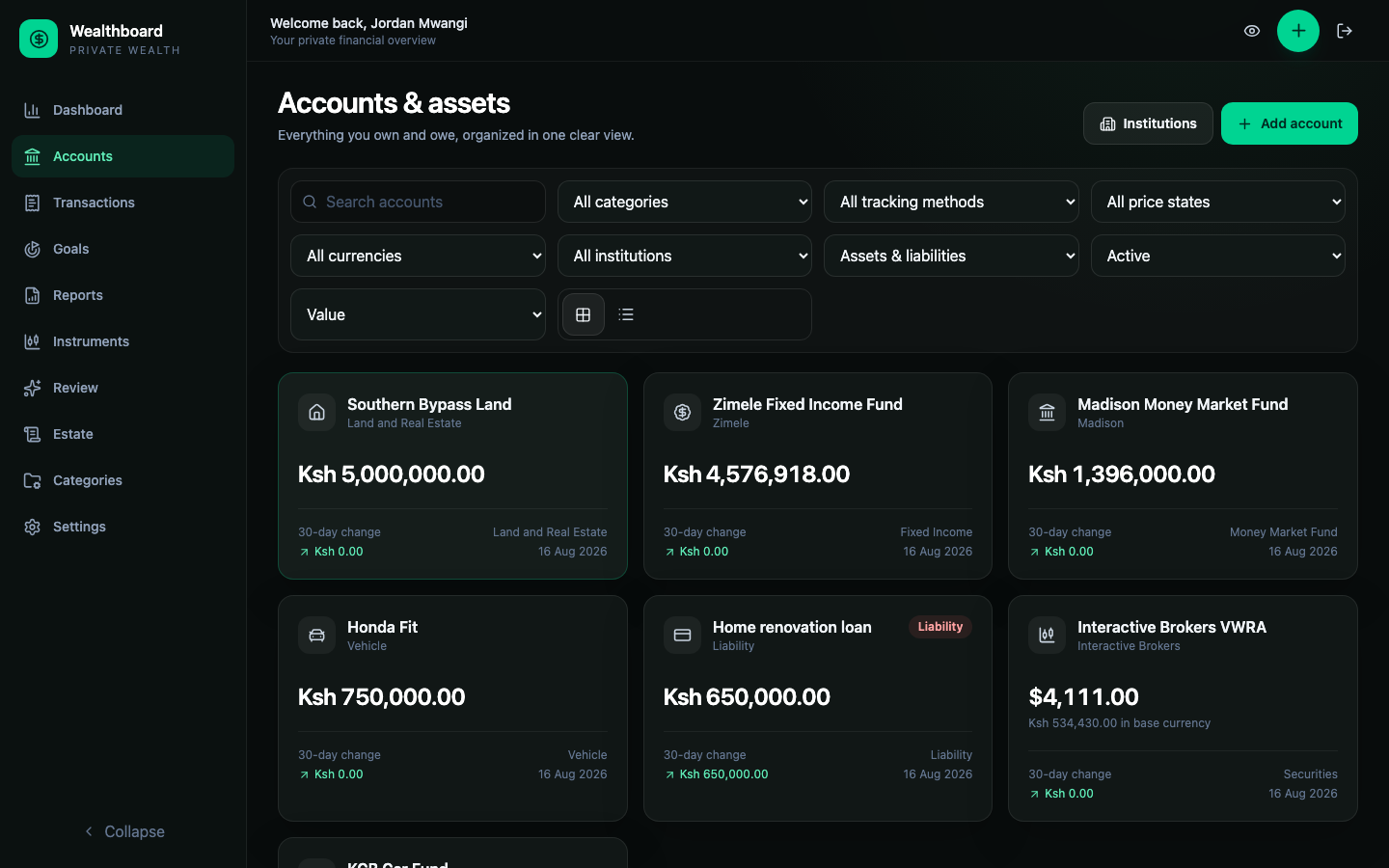
Task: Expand All tracking methods dropdown
Action: coord(951,202)
